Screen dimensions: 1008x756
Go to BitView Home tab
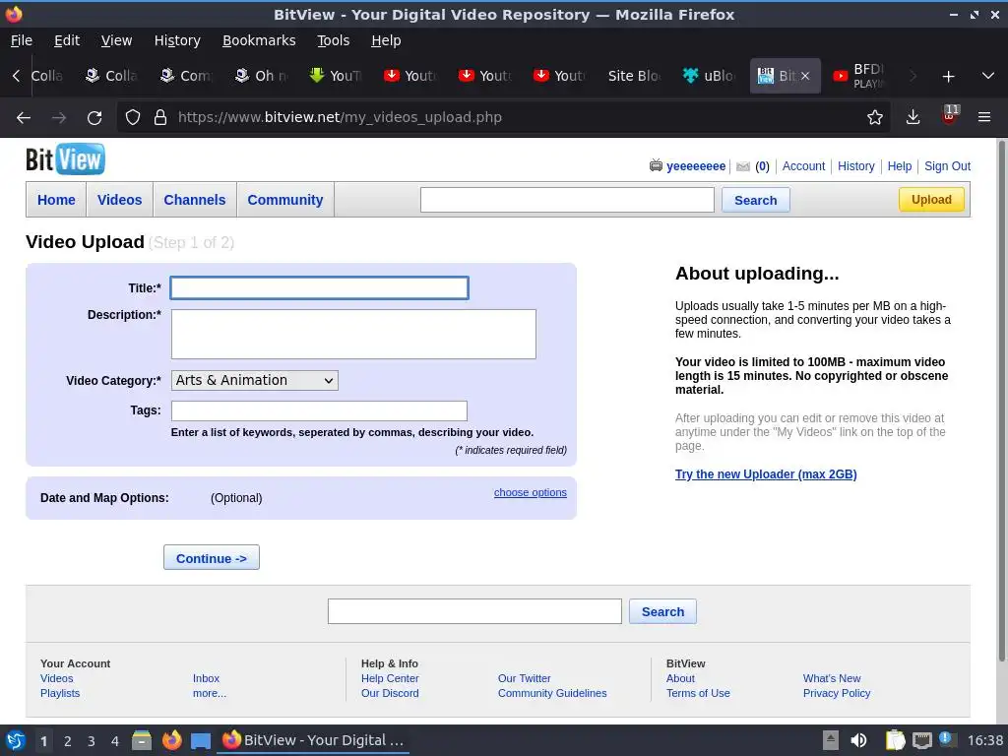pos(56,200)
